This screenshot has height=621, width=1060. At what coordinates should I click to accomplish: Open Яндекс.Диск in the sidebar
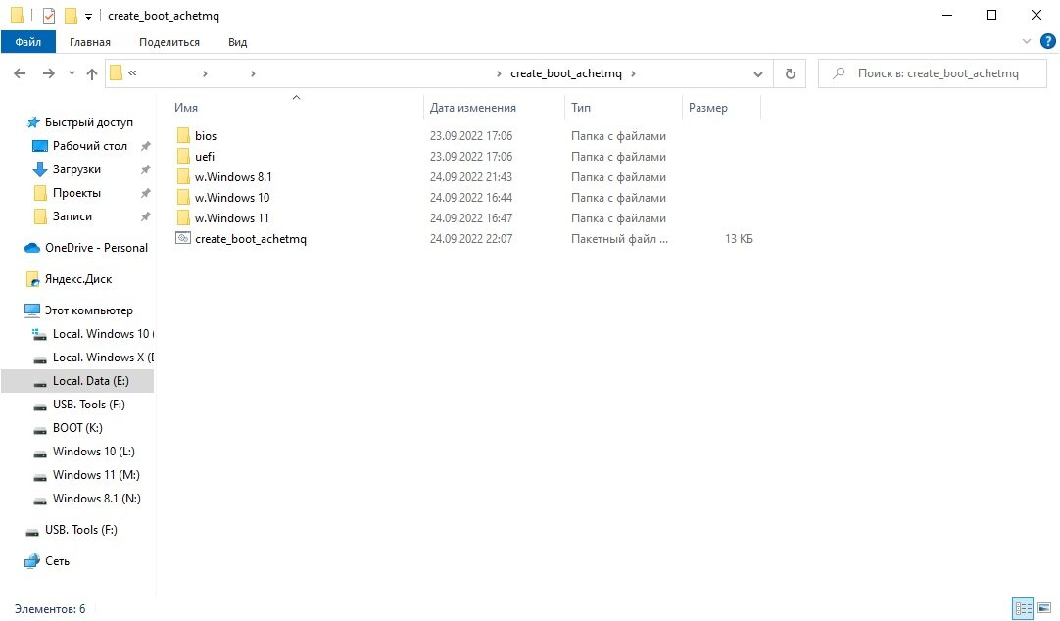pos(78,279)
